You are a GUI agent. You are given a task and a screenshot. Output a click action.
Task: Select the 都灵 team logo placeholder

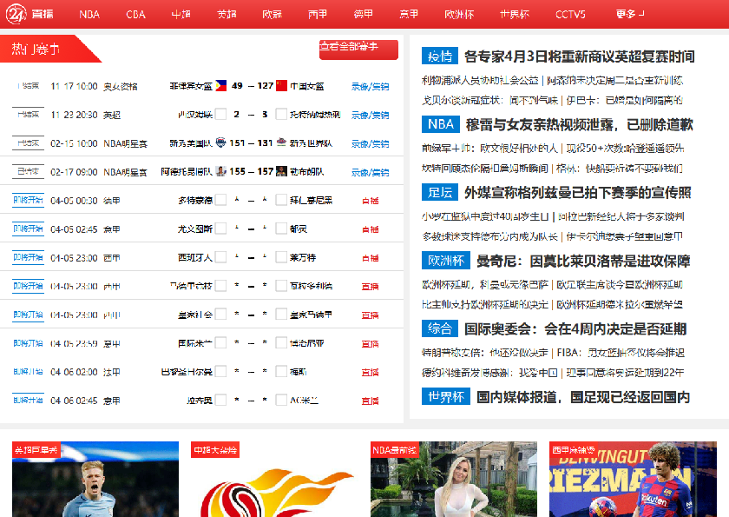pyautogui.click(x=281, y=229)
